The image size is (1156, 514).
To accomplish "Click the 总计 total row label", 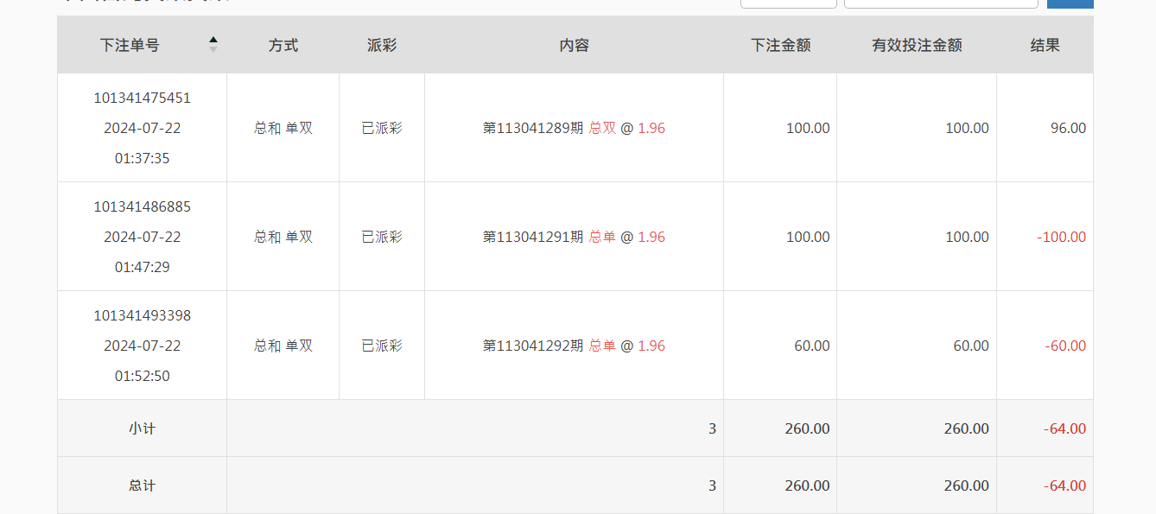I will coord(143,485).
